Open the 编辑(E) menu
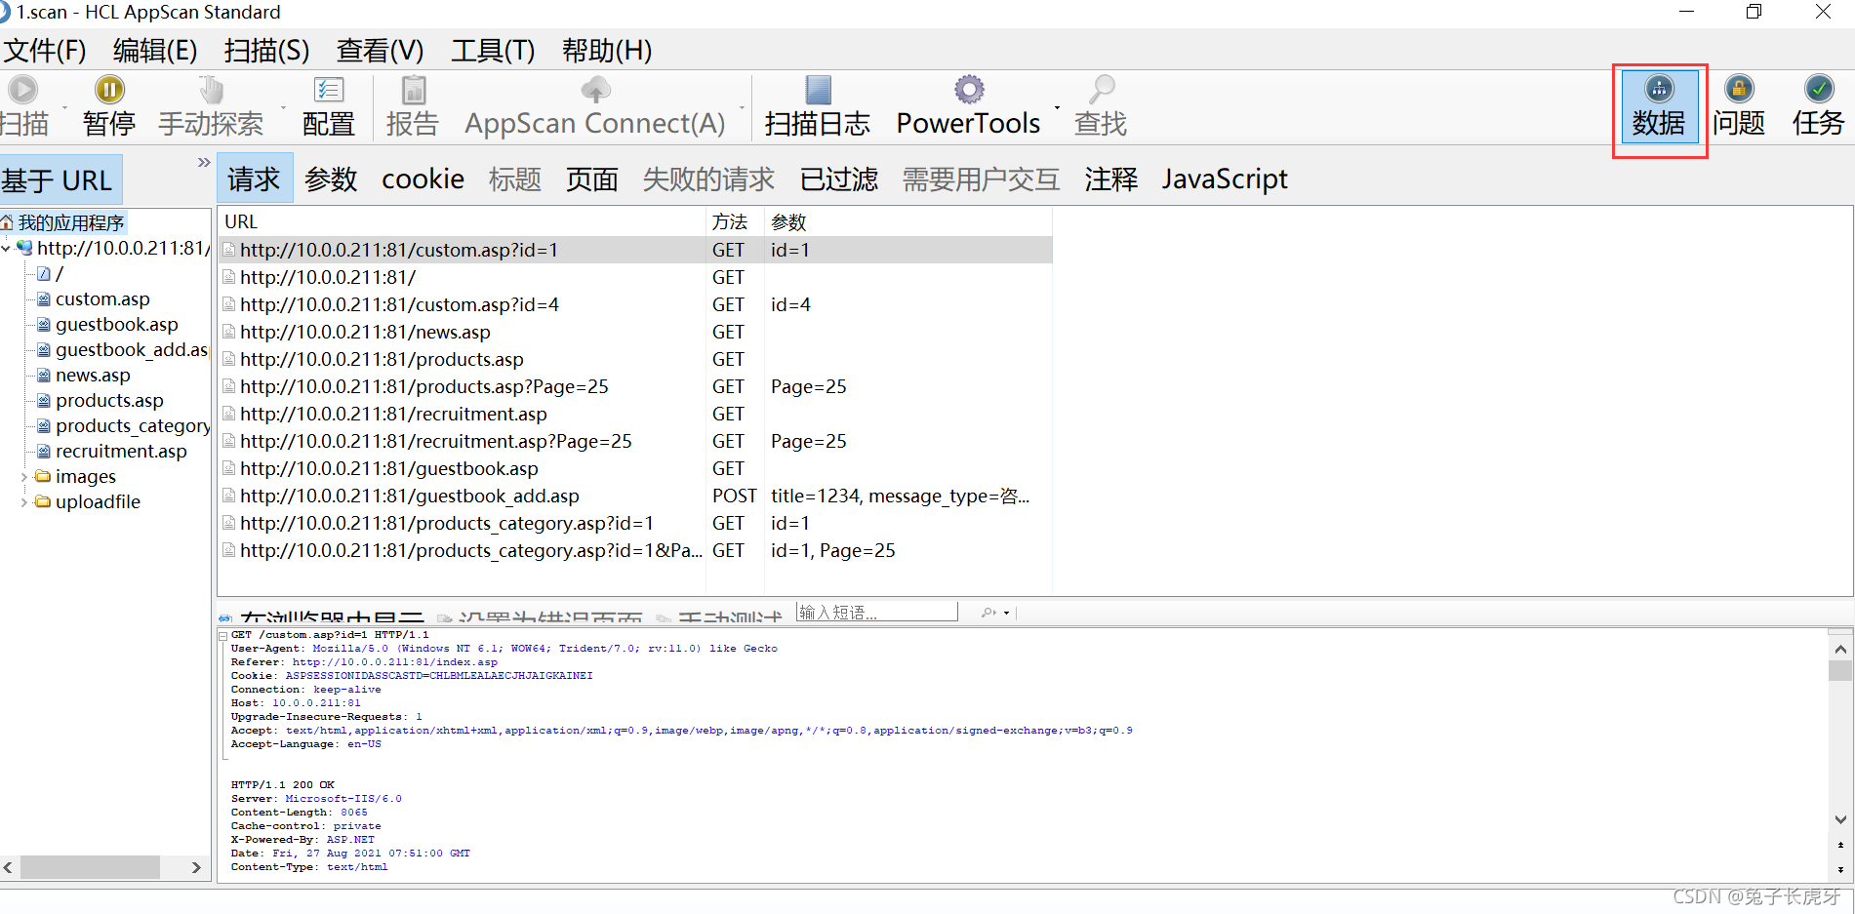This screenshot has height=914, width=1855. pos(155,50)
